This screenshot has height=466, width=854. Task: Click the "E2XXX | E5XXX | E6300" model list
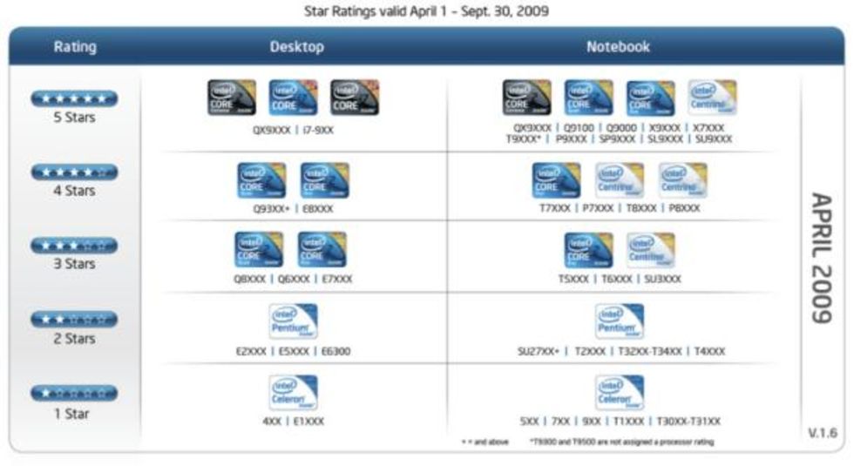coord(293,352)
